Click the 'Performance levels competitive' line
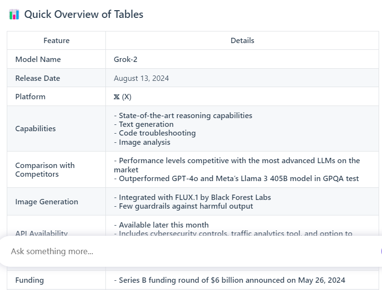Screen dimensions: 382x290 (x=237, y=165)
